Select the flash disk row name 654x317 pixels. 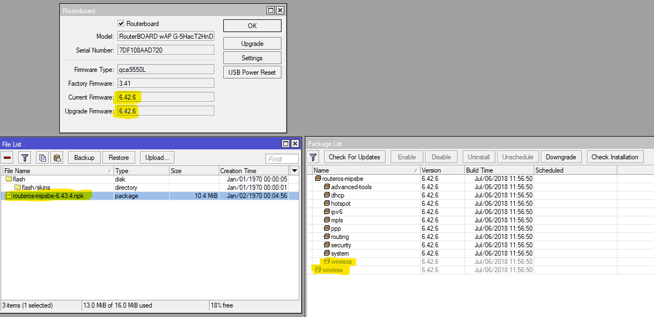[19, 179]
